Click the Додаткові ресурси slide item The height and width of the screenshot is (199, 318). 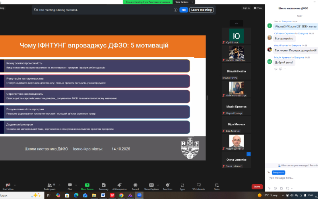[95, 127]
